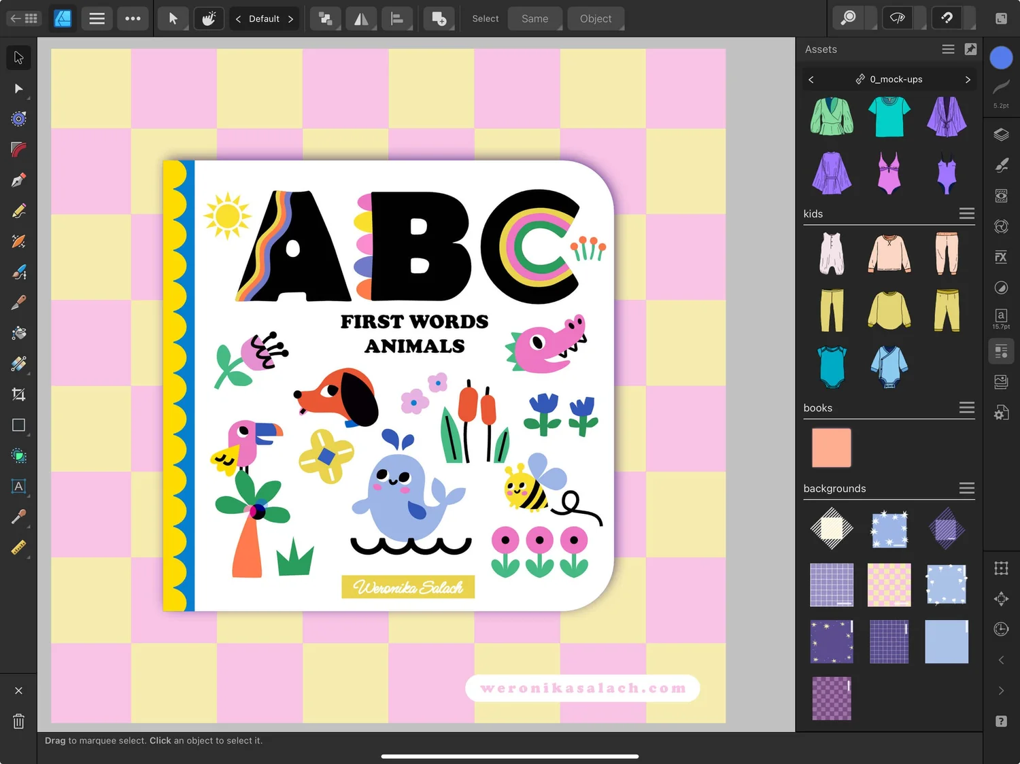Click the Same selection button
This screenshot has height=764, width=1020.
pyautogui.click(x=535, y=18)
